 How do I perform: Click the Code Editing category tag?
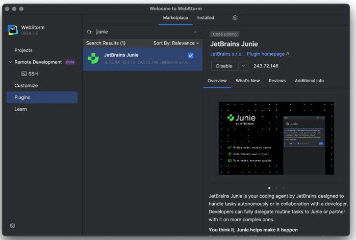(x=224, y=34)
